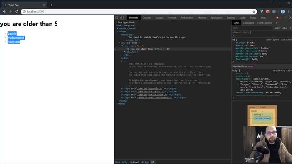Collapse the div class App node
Image resolution: width=292 pixels, height=164 pixels.
122,46
